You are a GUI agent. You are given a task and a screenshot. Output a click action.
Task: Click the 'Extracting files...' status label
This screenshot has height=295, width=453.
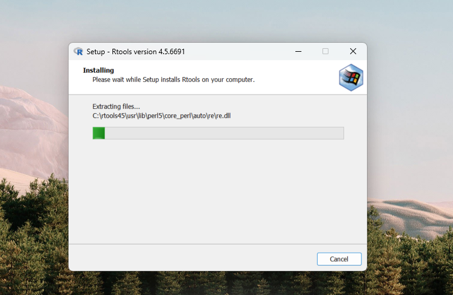116,107
